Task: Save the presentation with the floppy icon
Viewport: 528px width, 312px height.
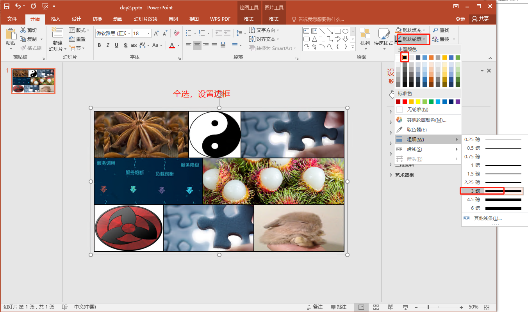Action: coord(7,6)
